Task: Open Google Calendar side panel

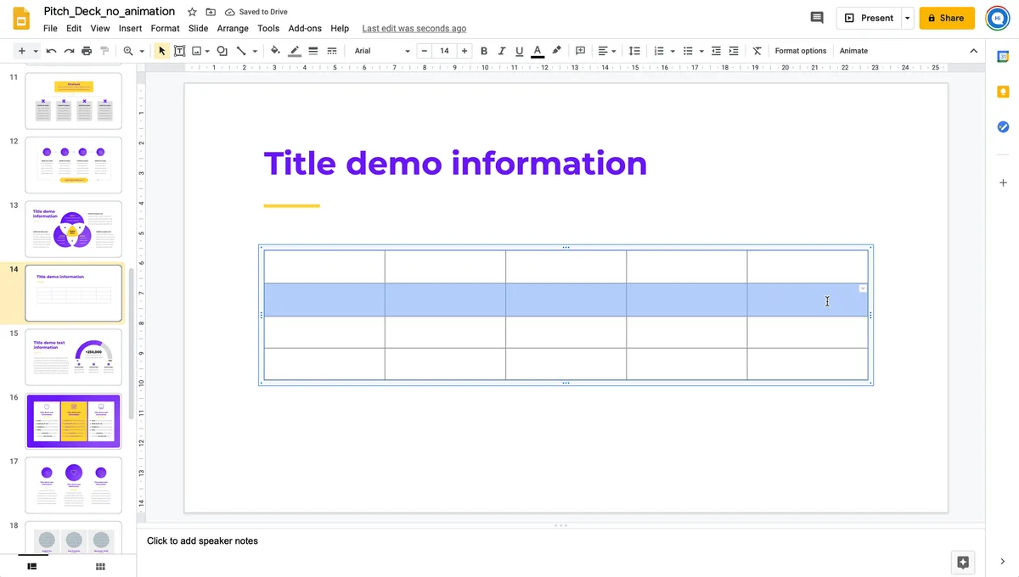Action: tap(1003, 56)
